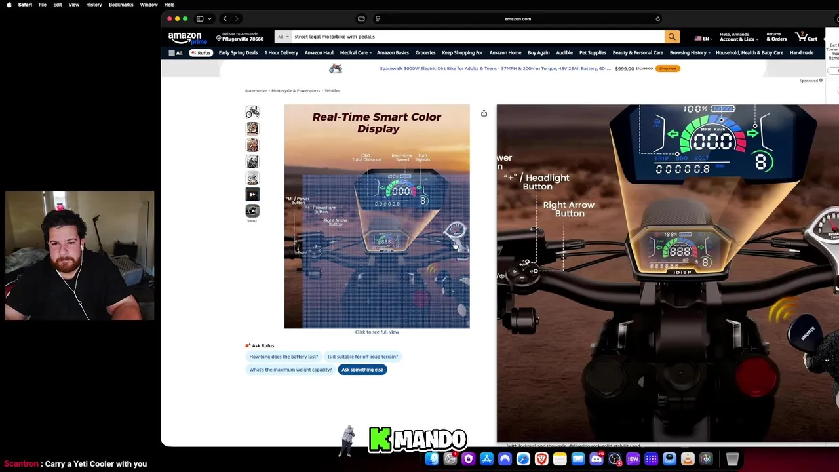The height and width of the screenshot is (472, 839).
Task: Click the Apple menu icon
Action: pyautogui.click(x=9, y=5)
